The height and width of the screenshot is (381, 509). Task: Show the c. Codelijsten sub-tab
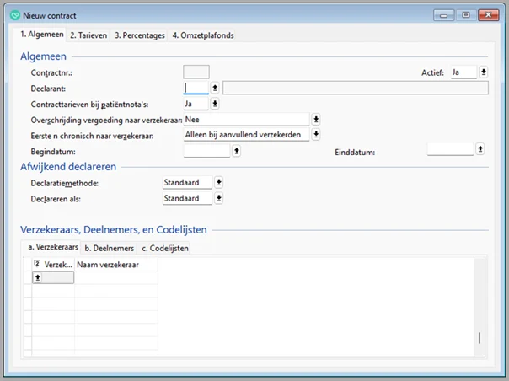[x=165, y=248]
